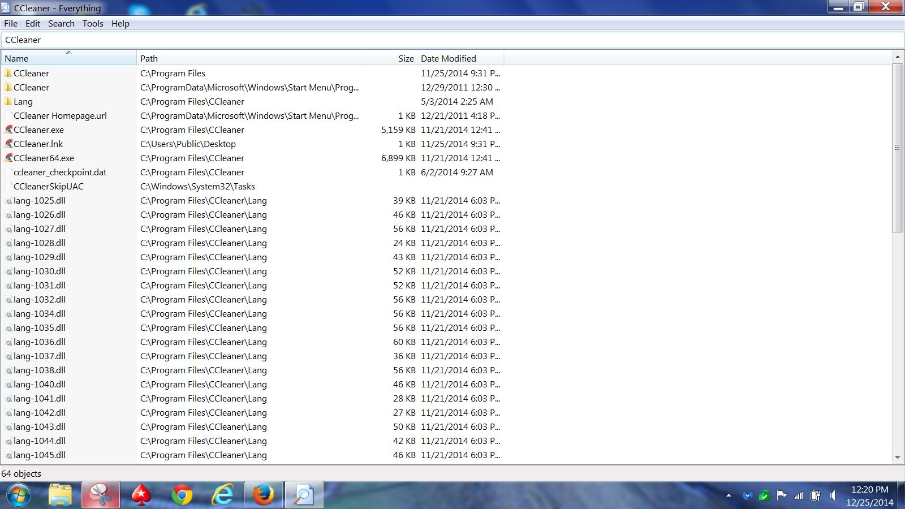905x509 pixels.
Task: Select the lang-1027.dll file name
Action: click(40, 228)
